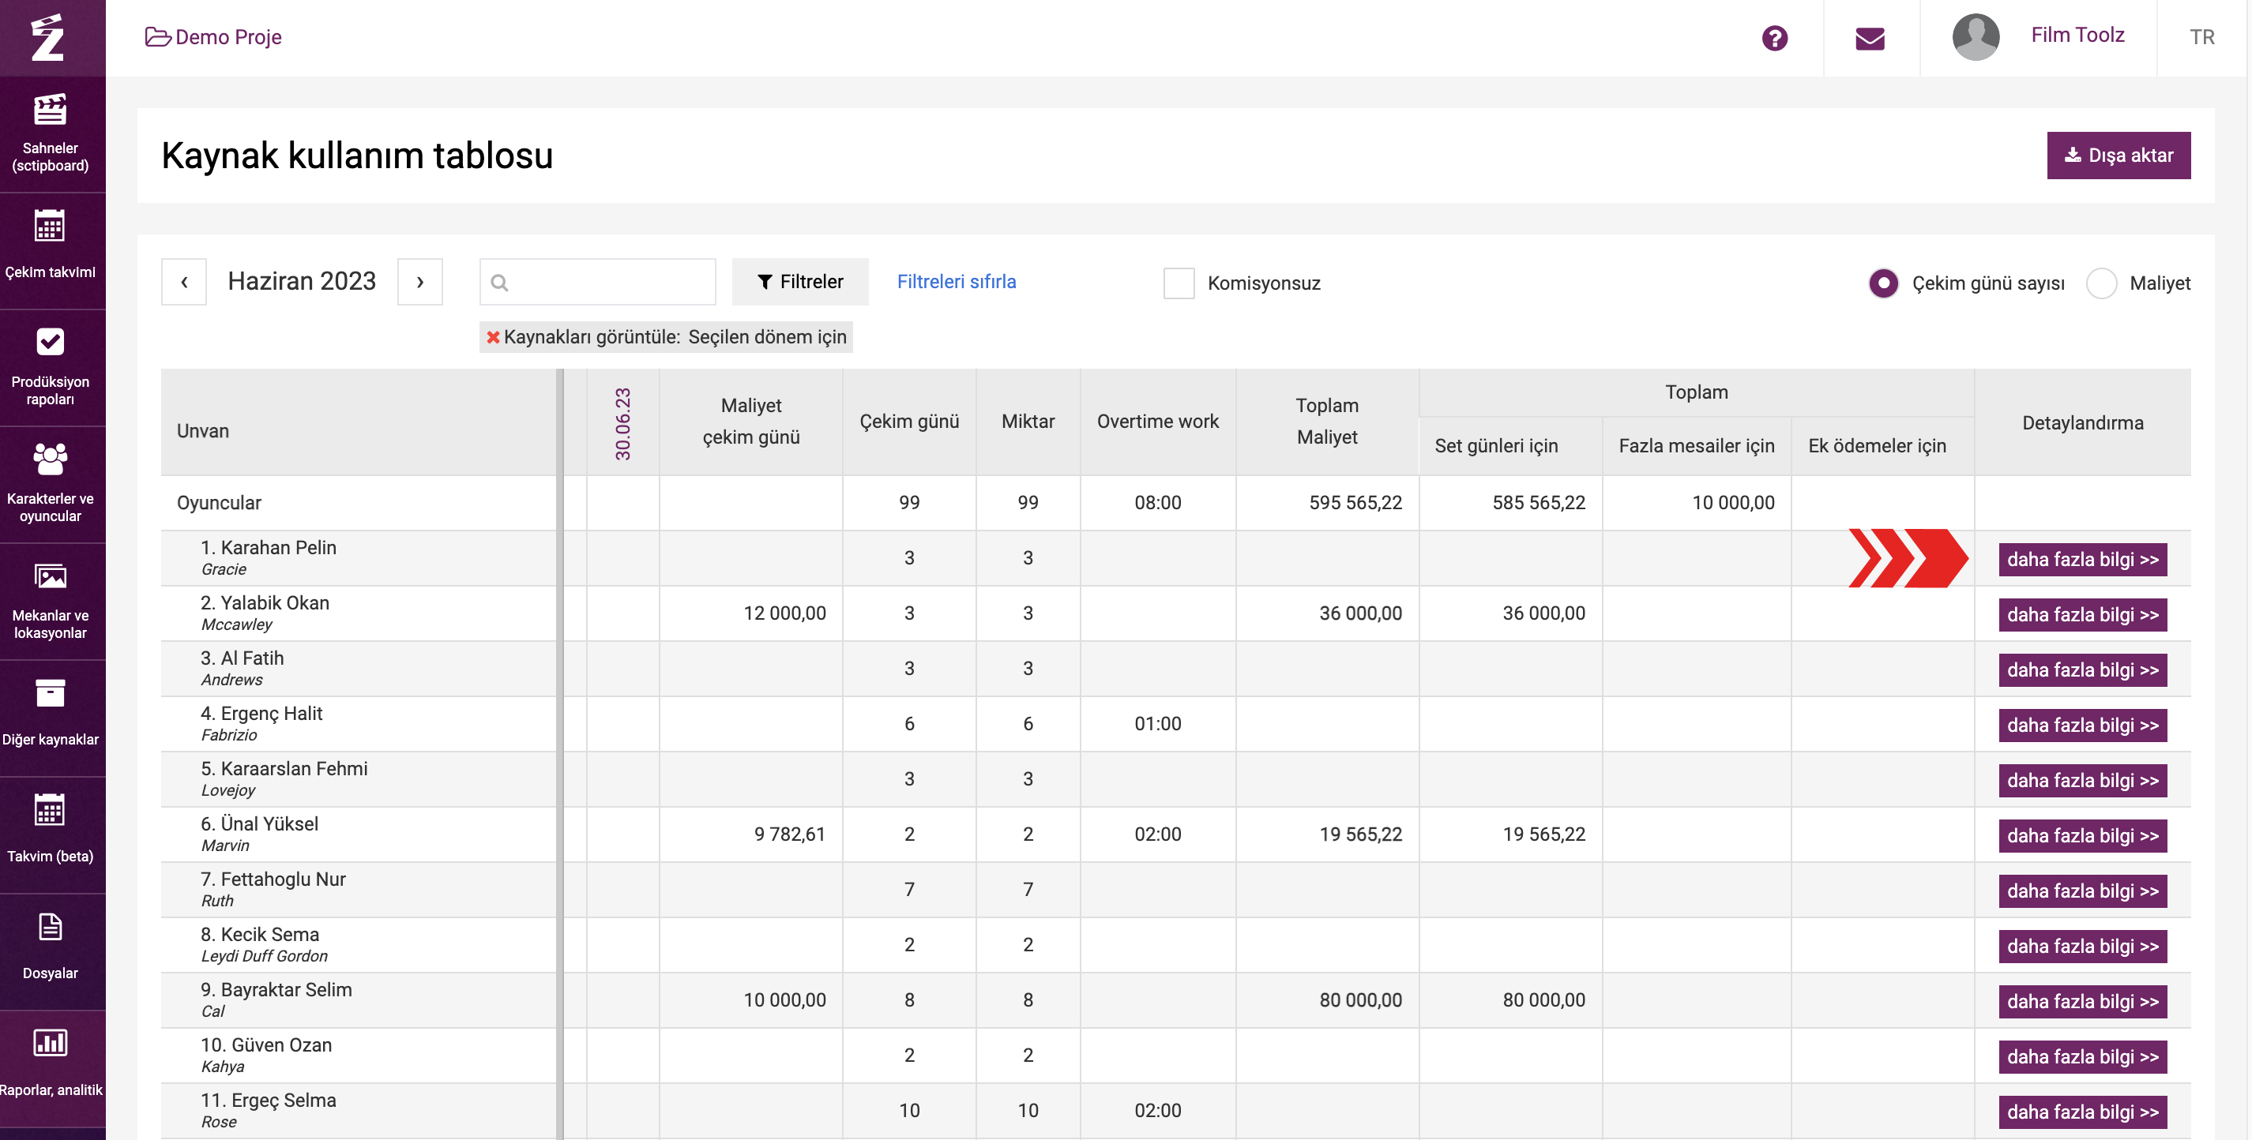Show more info for Al Fatih
The height and width of the screenshot is (1140, 2252).
(x=2082, y=670)
